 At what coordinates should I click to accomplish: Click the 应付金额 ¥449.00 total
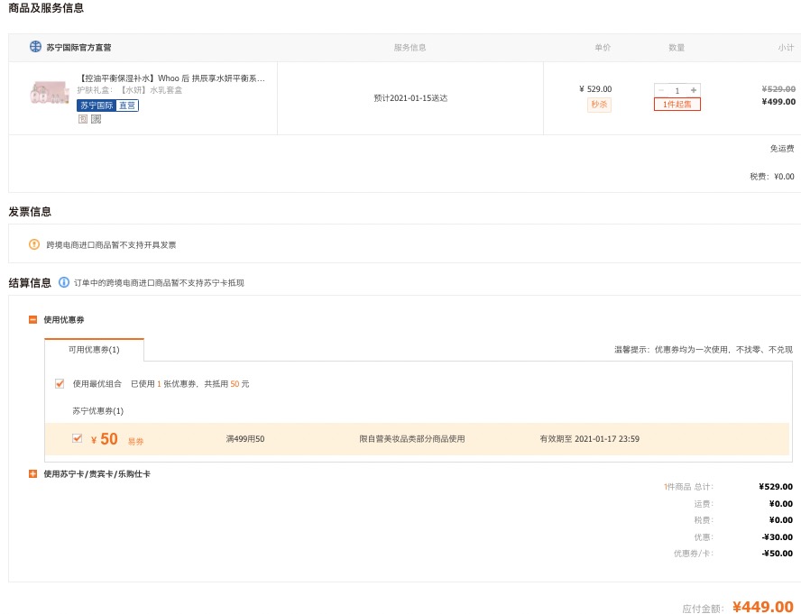tap(738, 607)
